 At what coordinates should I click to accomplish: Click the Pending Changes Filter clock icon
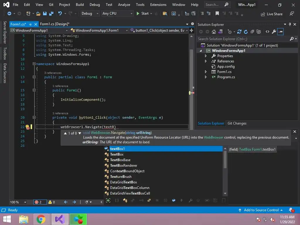point(230,32)
